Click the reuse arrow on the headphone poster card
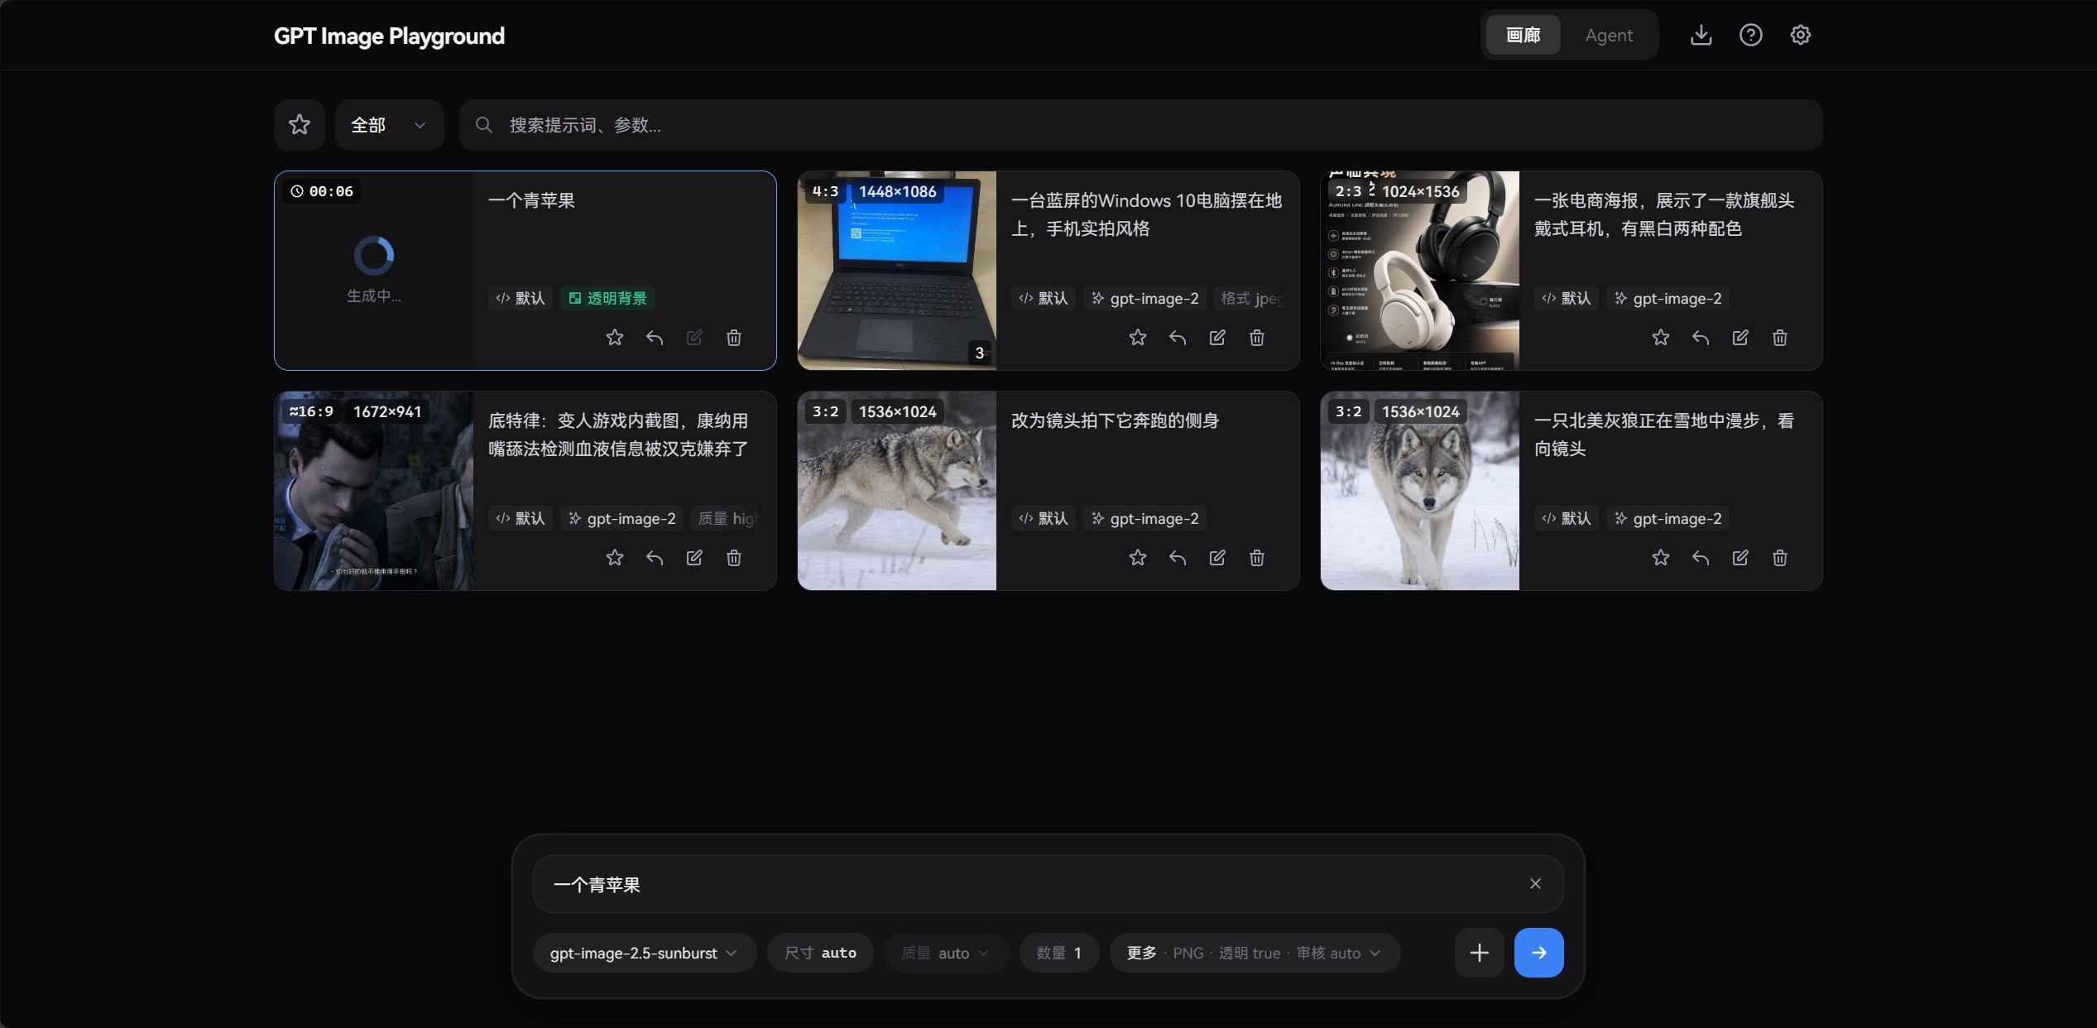The image size is (2097, 1028). [1700, 338]
